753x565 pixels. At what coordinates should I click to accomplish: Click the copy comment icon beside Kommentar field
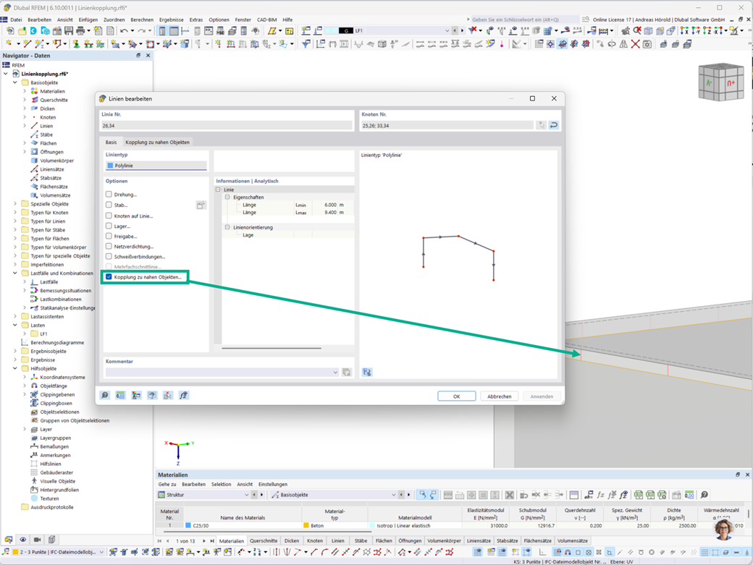(x=347, y=372)
